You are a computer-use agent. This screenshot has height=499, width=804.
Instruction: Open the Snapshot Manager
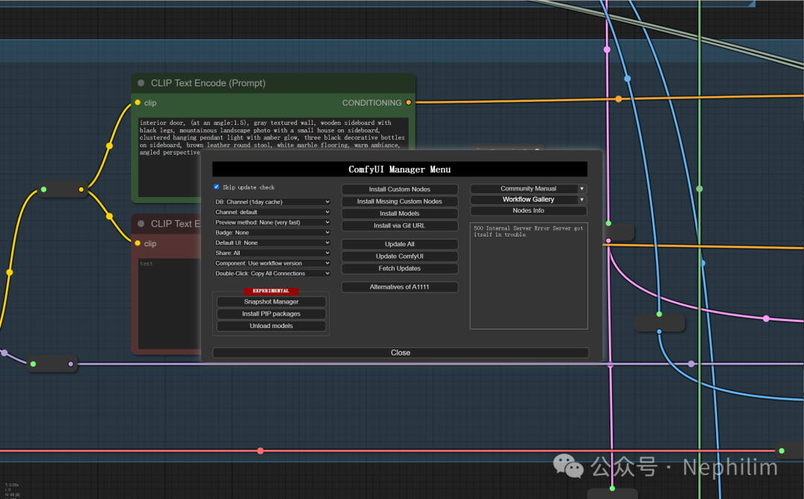tap(271, 302)
